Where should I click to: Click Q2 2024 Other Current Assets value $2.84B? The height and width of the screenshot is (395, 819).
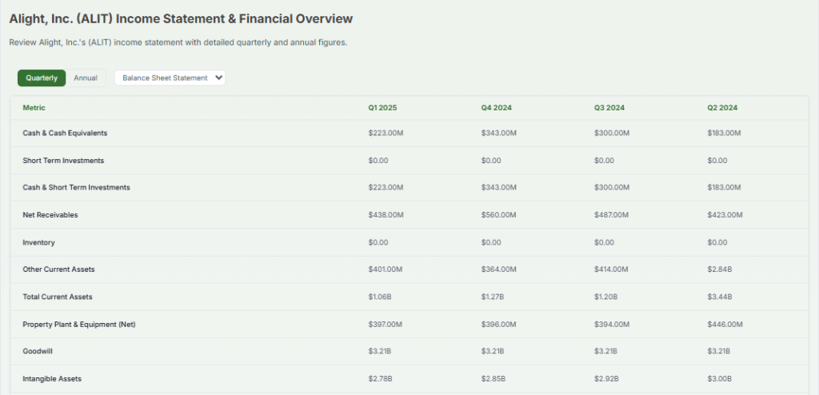(x=720, y=269)
